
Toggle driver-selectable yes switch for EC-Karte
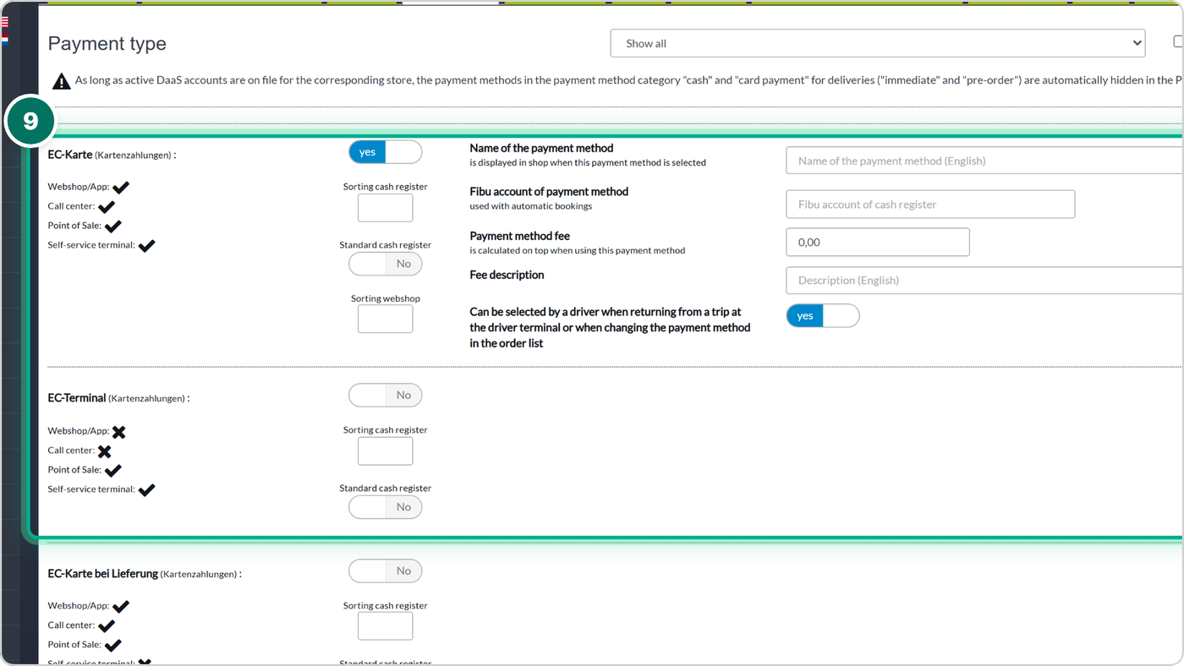tap(823, 315)
